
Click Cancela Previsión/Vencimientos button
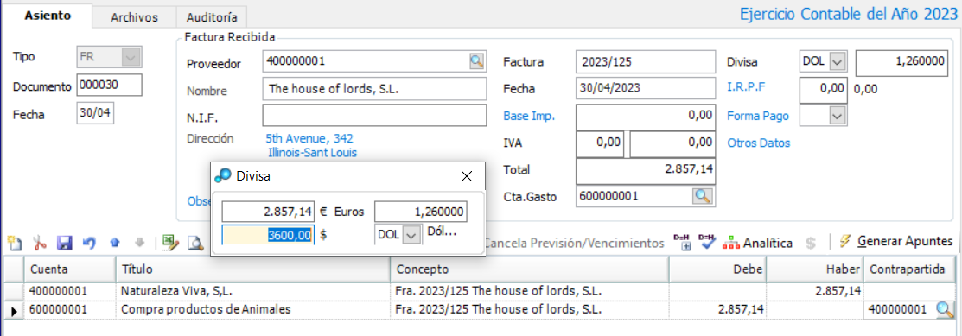(574, 243)
